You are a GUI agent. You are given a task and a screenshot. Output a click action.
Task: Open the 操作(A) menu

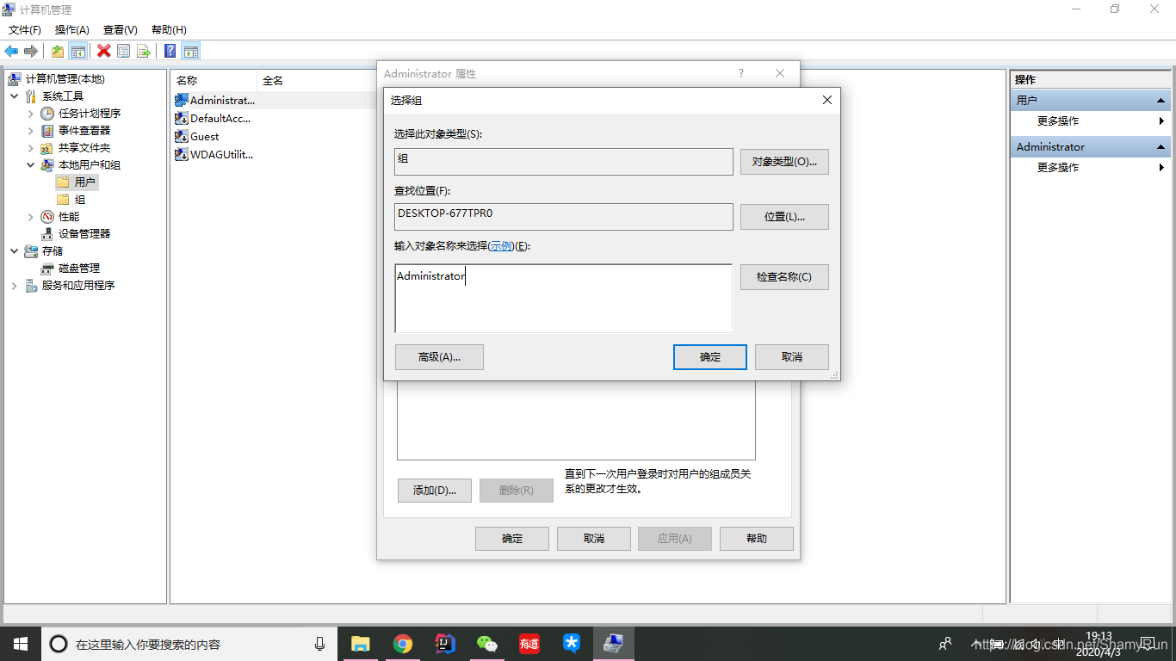71,29
